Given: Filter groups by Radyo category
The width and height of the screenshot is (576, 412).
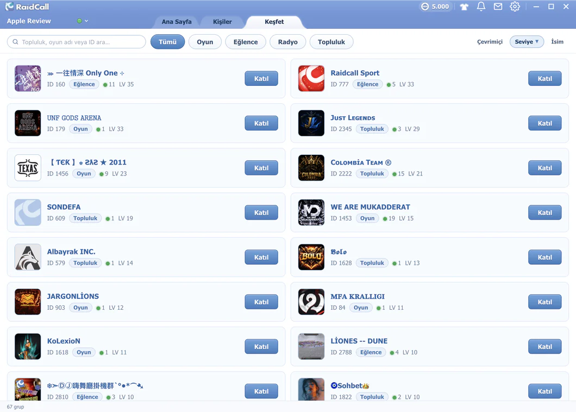Looking at the screenshot, I should 287,42.
